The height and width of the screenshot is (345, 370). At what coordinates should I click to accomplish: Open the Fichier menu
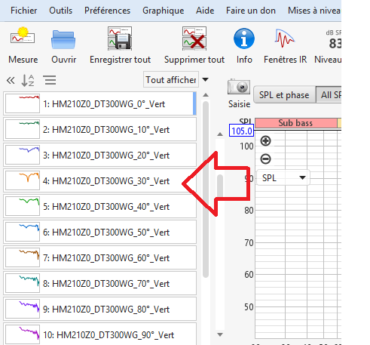[x=23, y=11]
